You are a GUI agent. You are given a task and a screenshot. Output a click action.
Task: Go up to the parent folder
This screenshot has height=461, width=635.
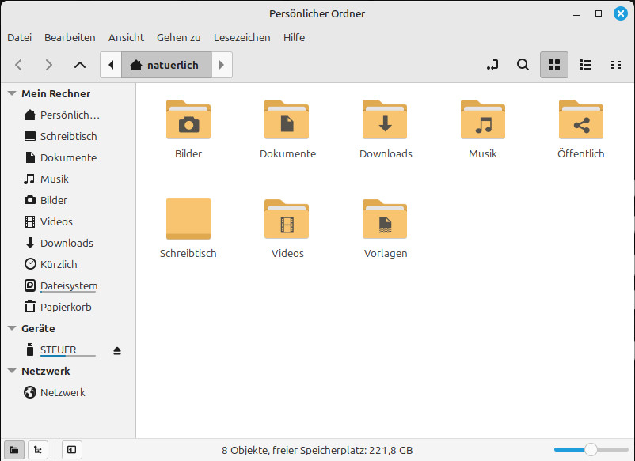point(80,65)
